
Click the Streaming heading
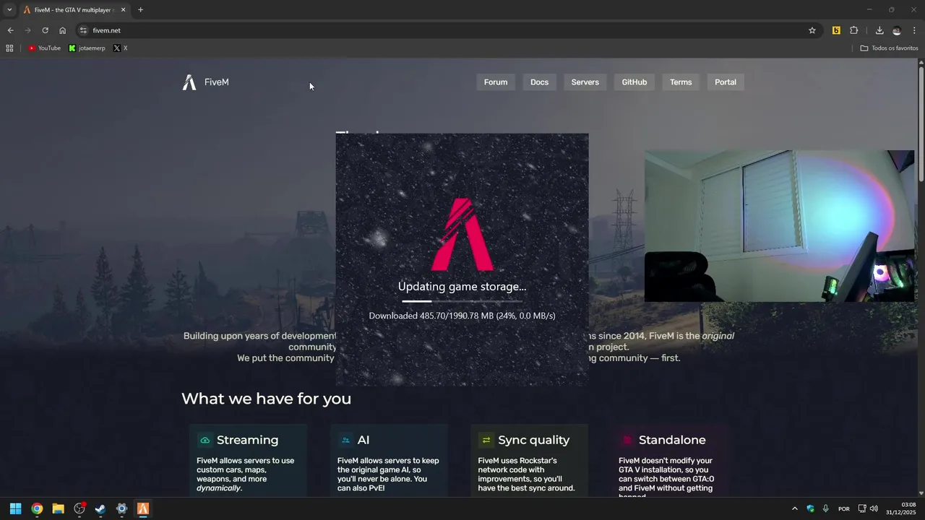click(x=247, y=440)
